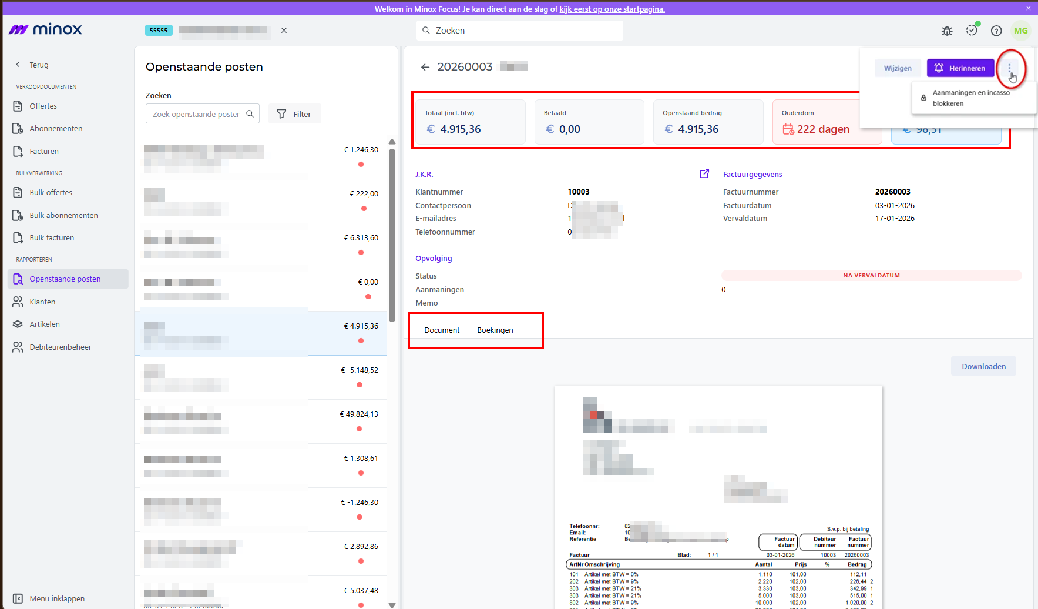Screen dimensions: 1038x609
Task: Select the open item of € 222,00
Action: pos(261,201)
